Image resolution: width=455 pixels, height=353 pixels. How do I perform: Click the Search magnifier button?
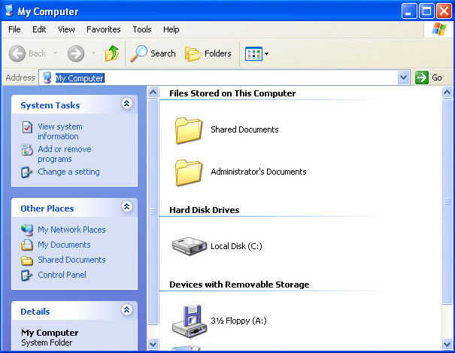(153, 53)
